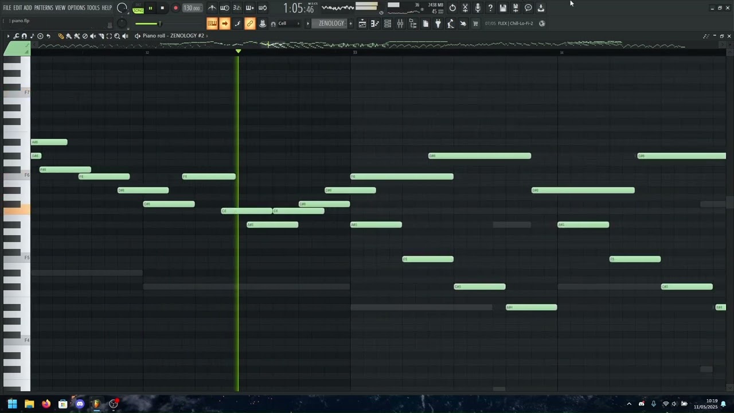734x413 pixels.
Task: Open the FILE menu
Action: coord(7,8)
